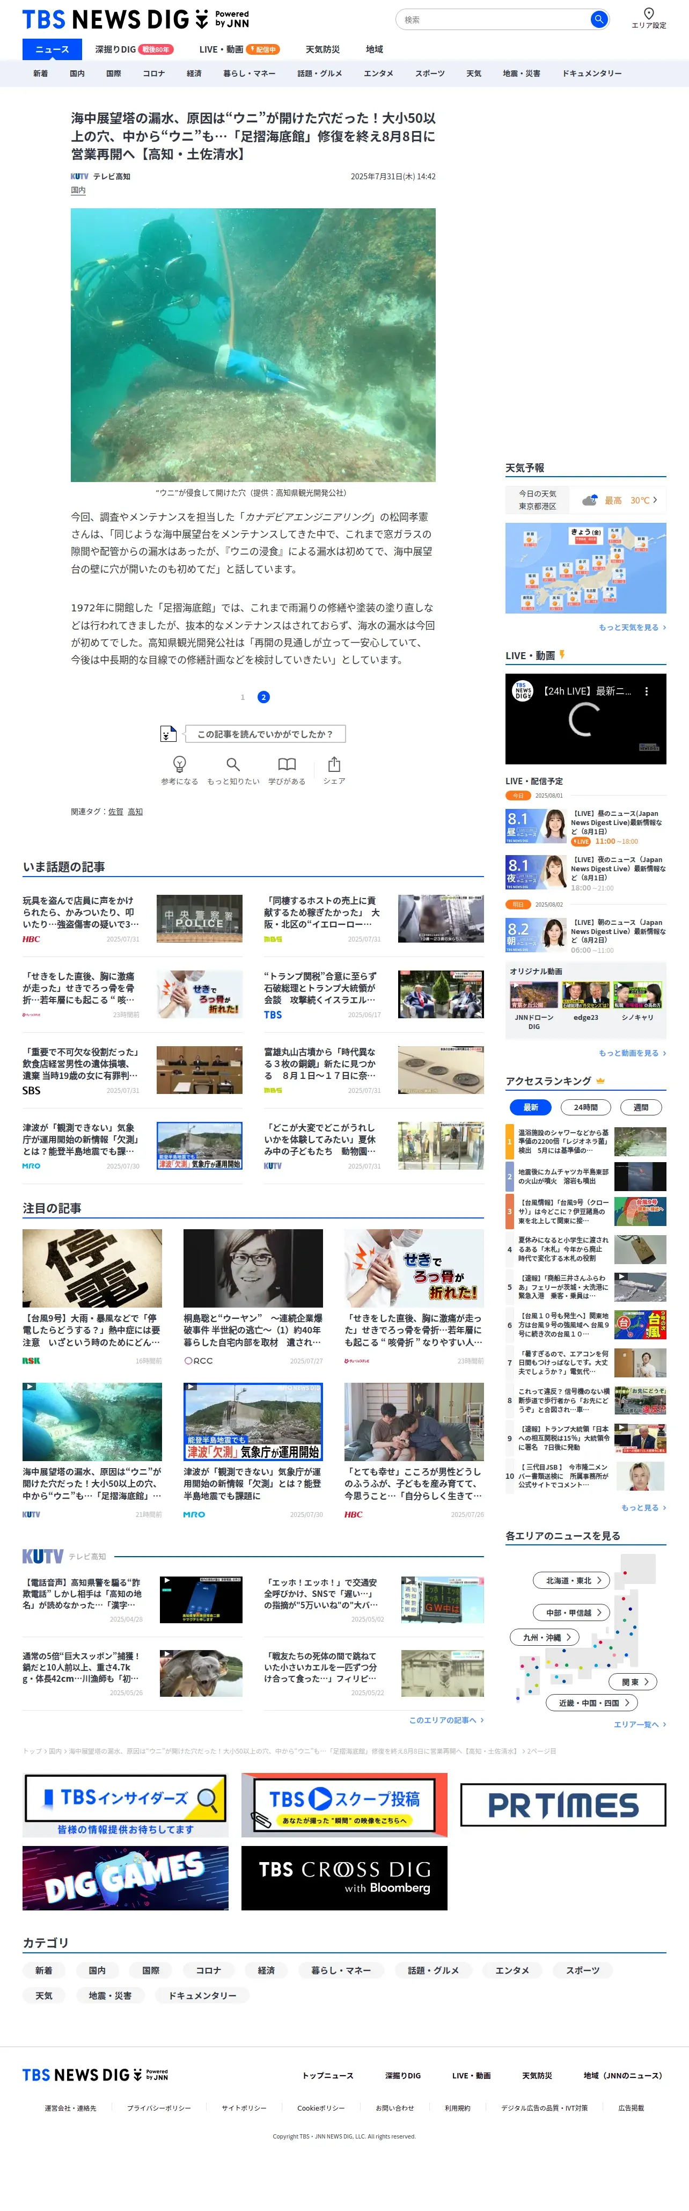Open today's weather 東京都港区 row chevron
The width and height of the screenshot is (689, 2211).
[656, 500]
